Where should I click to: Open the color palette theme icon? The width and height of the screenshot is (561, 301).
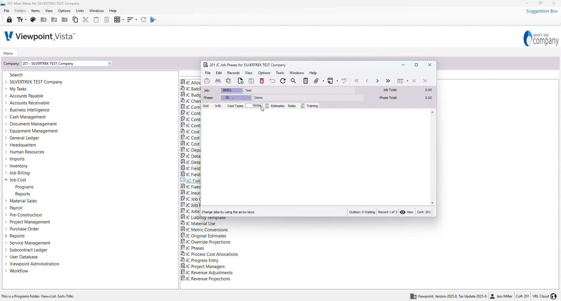[x=33, y=20]
